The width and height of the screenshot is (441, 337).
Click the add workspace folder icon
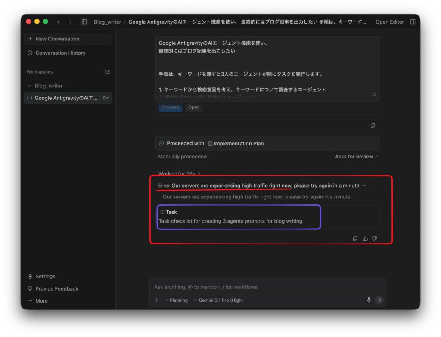(x=107, y=72)
